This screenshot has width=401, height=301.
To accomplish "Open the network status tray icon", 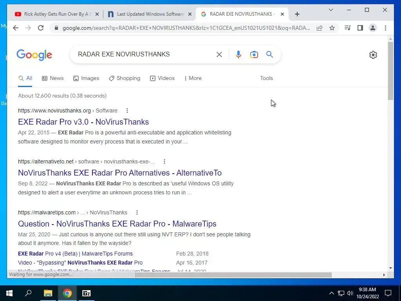I will point(341,293).
